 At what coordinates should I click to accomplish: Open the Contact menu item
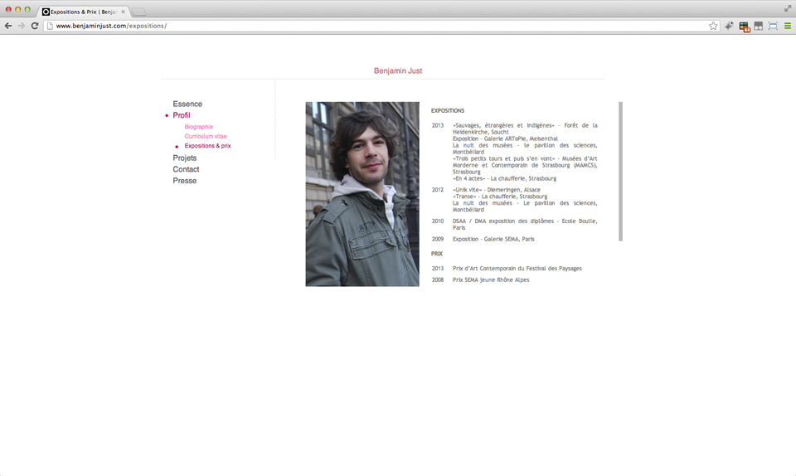click(x=186, y=169)
